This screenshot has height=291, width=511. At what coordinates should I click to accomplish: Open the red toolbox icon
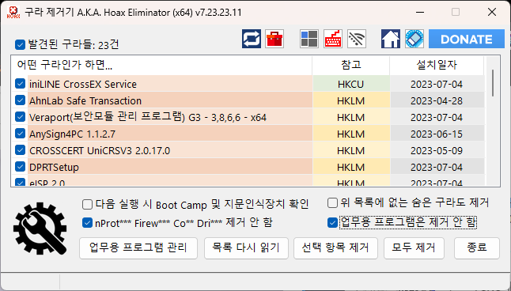[274, 39]
